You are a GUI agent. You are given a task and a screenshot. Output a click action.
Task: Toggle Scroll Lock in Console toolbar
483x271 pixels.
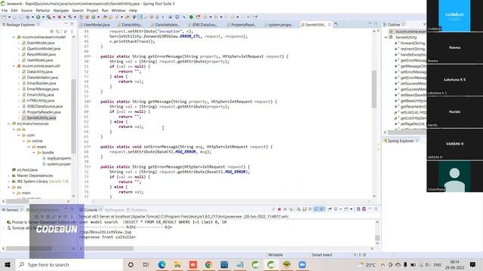[x=304, y=209]
